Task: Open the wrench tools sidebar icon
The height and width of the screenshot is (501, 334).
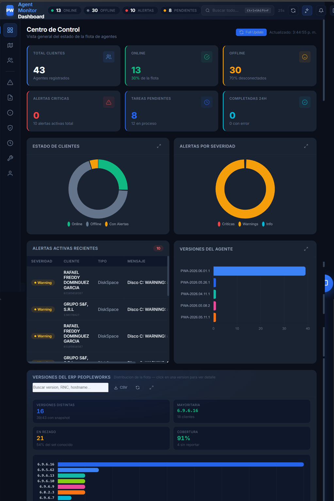Action: [10, 158]
